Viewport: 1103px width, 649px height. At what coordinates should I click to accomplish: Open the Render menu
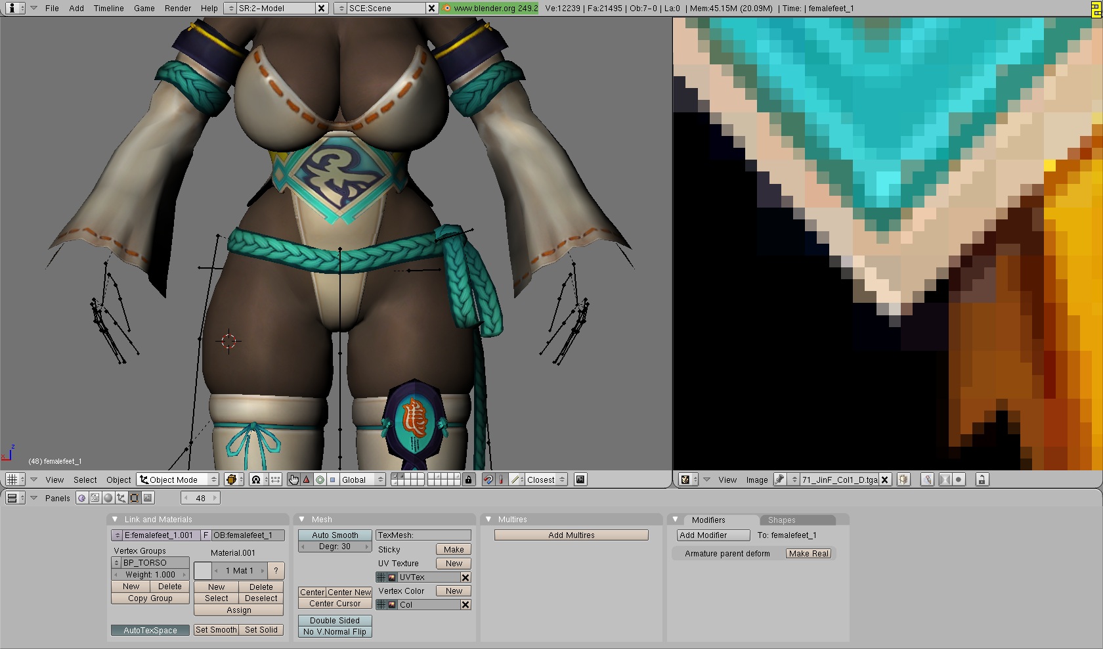click(178, 9)
